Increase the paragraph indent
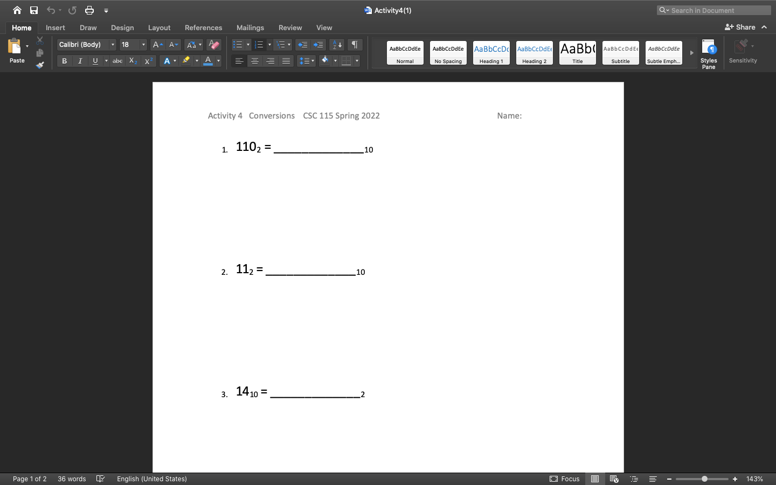The width and height of the screenshot is (776, 485). pyautogui.click(x=318, y=45)
